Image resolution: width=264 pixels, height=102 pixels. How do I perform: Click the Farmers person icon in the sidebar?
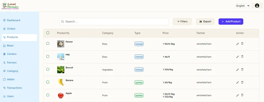4,63
